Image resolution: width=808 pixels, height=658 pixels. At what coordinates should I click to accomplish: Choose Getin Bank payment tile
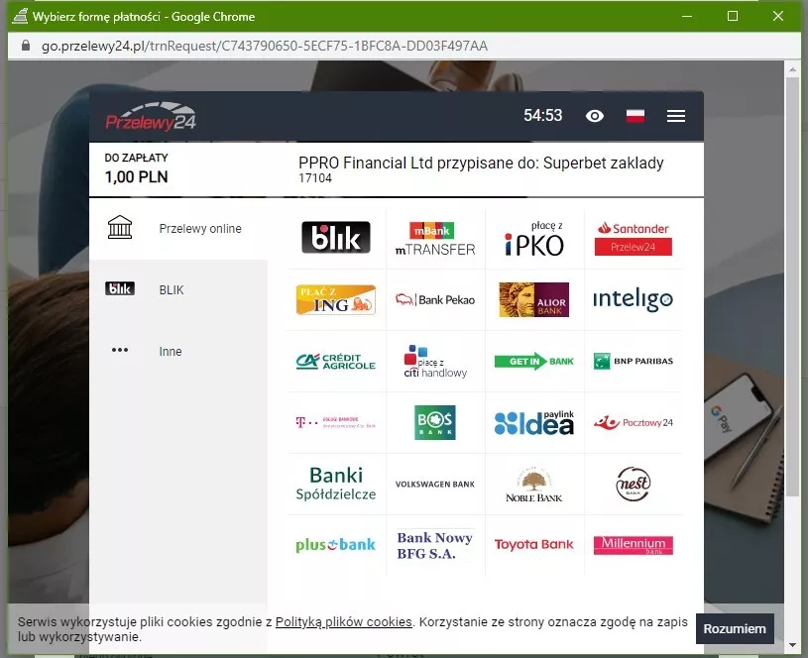point(534,362)
